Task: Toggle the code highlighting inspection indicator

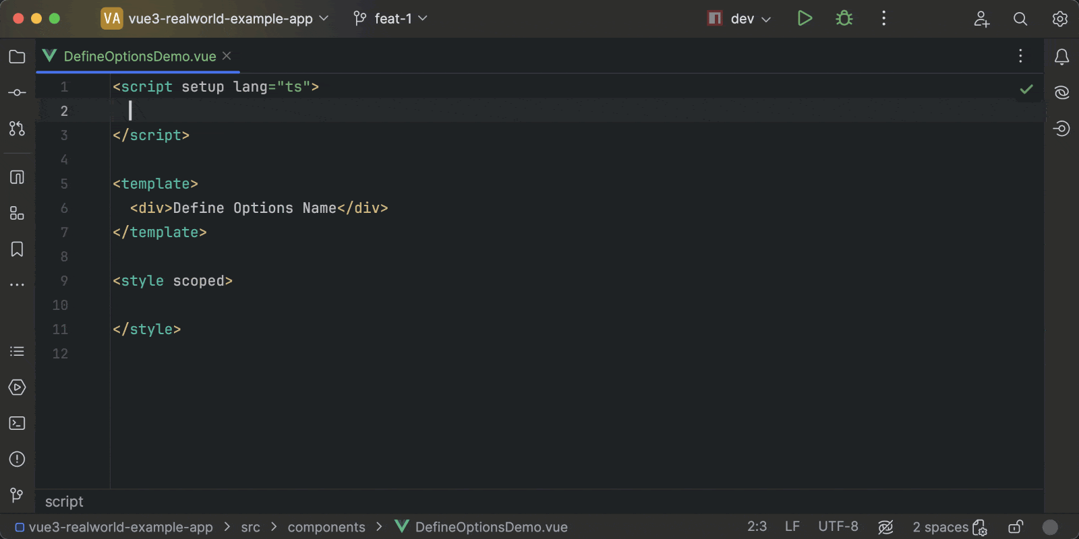Action: (885, 527)
